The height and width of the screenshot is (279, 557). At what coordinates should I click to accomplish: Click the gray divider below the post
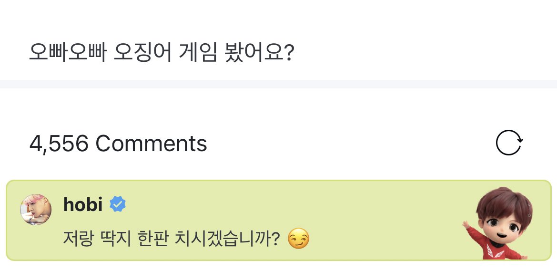click(x=278, y=84)
